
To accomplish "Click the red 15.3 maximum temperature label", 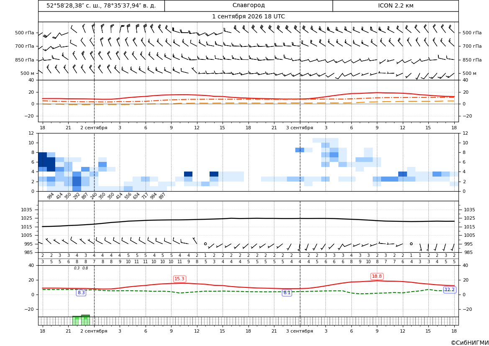I will point(179,279).
